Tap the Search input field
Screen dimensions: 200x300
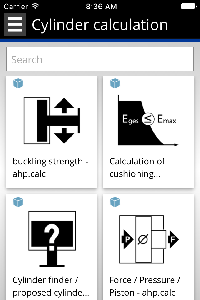100,59
